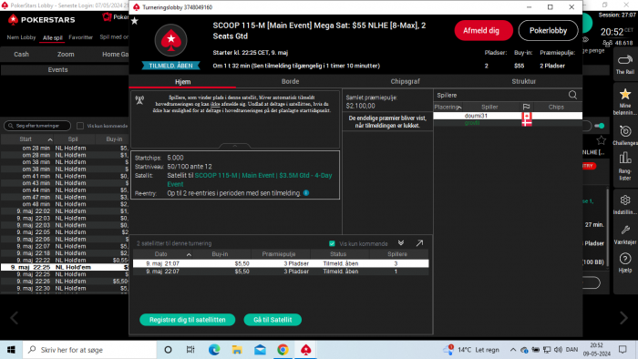Click Søg efter turneringer search field
This screenshot has width=638, height=359.
click(x=37, y=126)
